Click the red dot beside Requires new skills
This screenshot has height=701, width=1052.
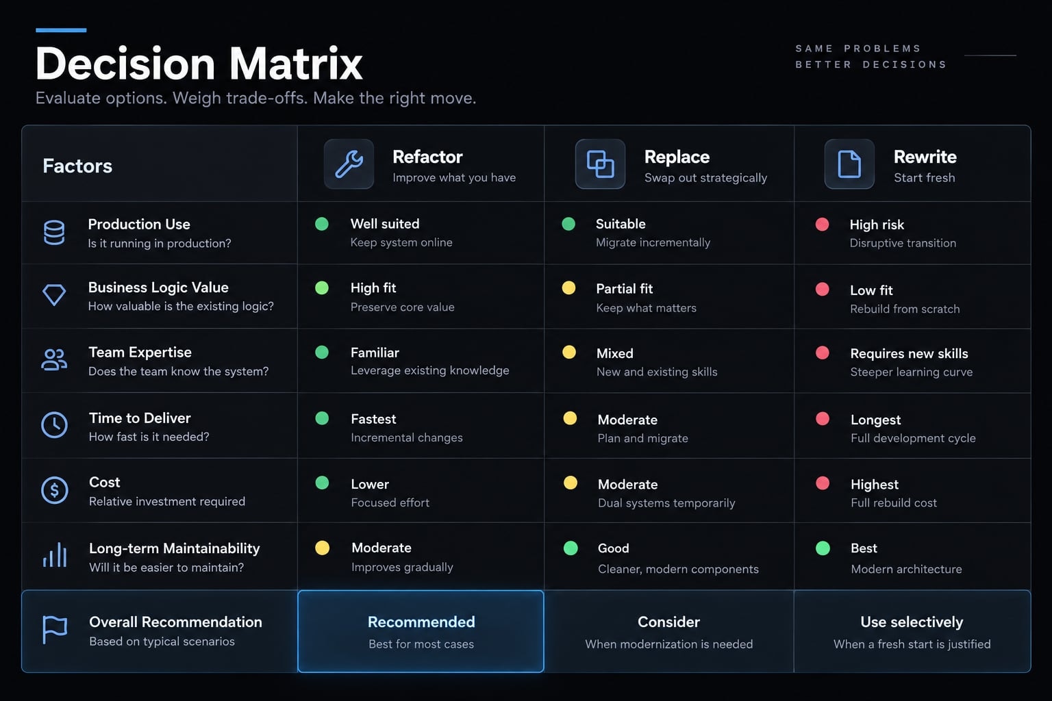pyautogui.click(x=823, y=353)
